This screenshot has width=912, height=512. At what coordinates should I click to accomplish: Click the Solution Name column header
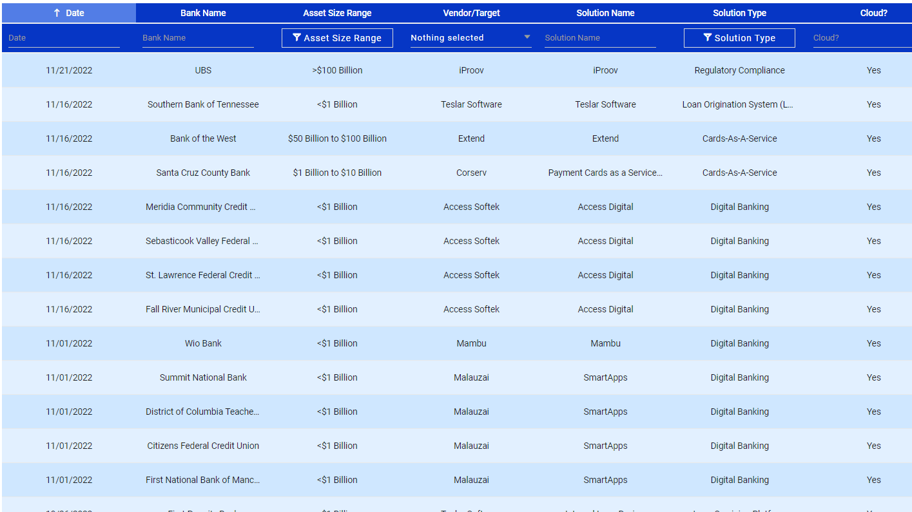605,13
